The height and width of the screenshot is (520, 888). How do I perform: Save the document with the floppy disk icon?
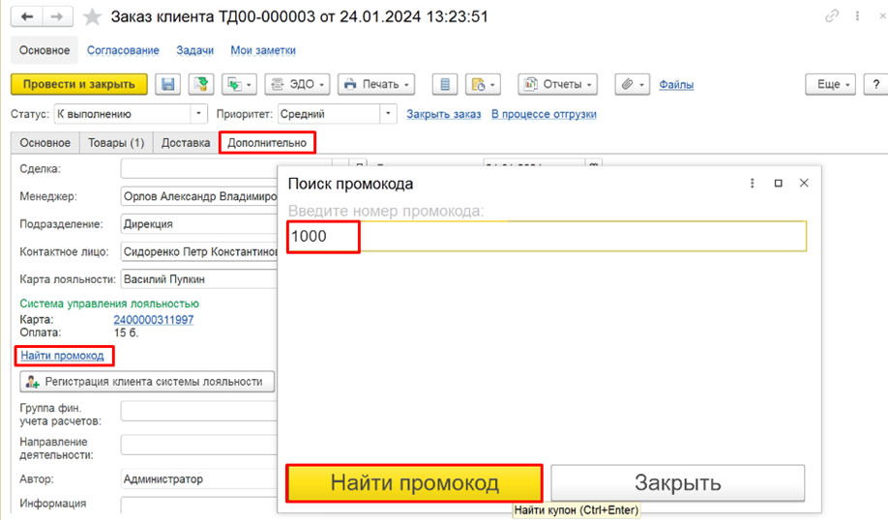[x=168, y=84]
